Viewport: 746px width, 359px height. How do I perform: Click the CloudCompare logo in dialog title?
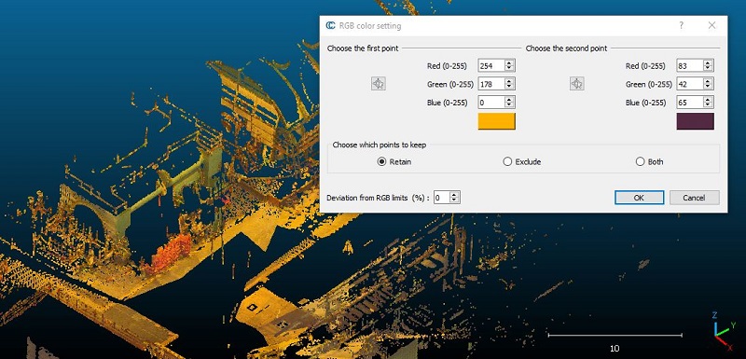pyautogui.click(x=330, y=26)
